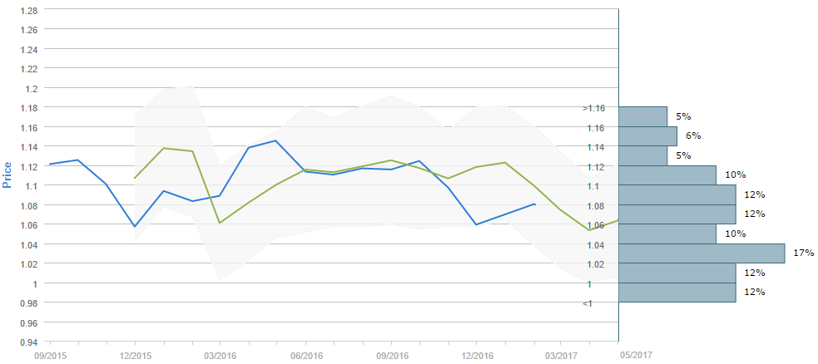
Task: Click the green line's left starting point
Action: click(135, 178)
